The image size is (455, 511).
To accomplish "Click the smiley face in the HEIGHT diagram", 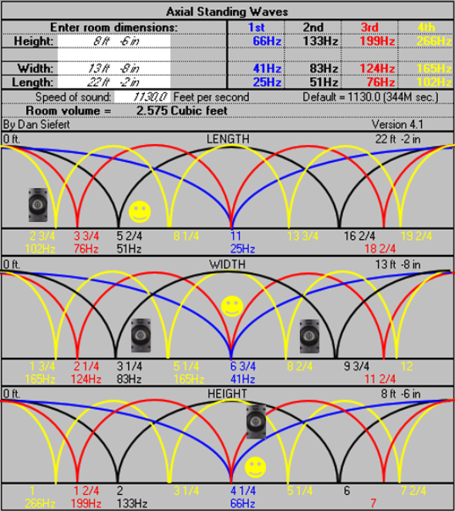I will pos(255,467).
